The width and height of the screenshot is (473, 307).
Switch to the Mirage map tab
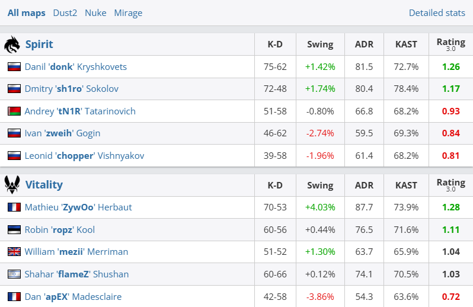(128, 12)
